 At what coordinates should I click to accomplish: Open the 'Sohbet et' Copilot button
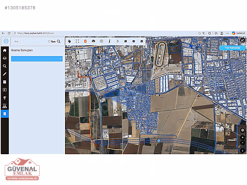tap(239, 33)
